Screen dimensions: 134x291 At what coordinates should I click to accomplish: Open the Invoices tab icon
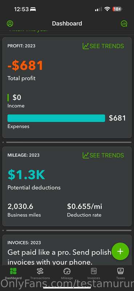tap(94, 271)
